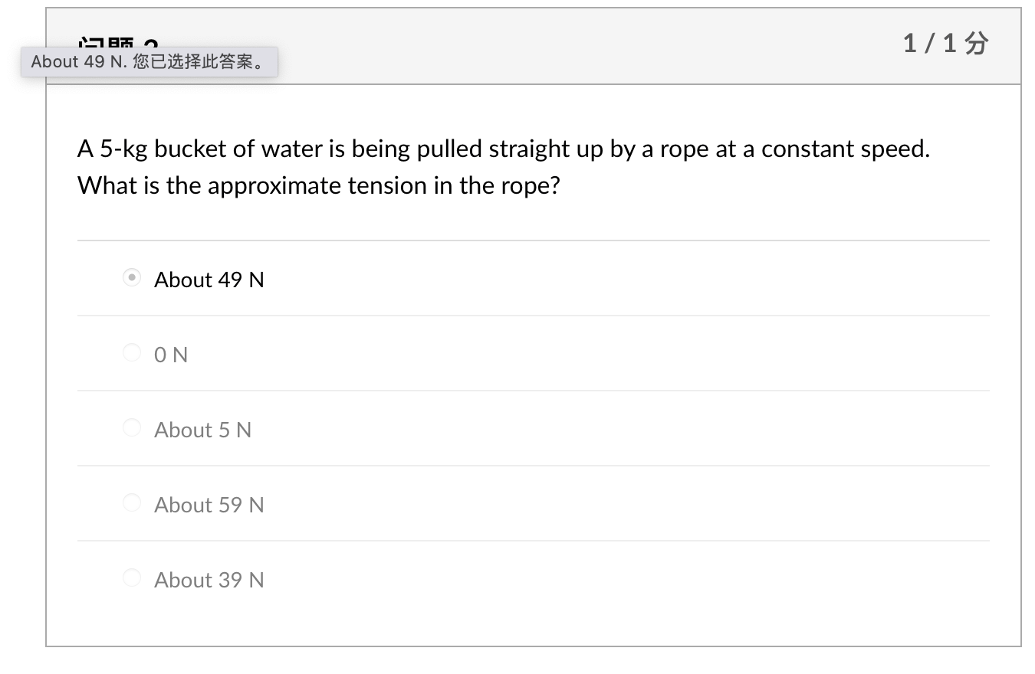Image resolution: width=1035 pixels, height=674 pixels.
Task: Click the divider above answer options
Action: 533,240
